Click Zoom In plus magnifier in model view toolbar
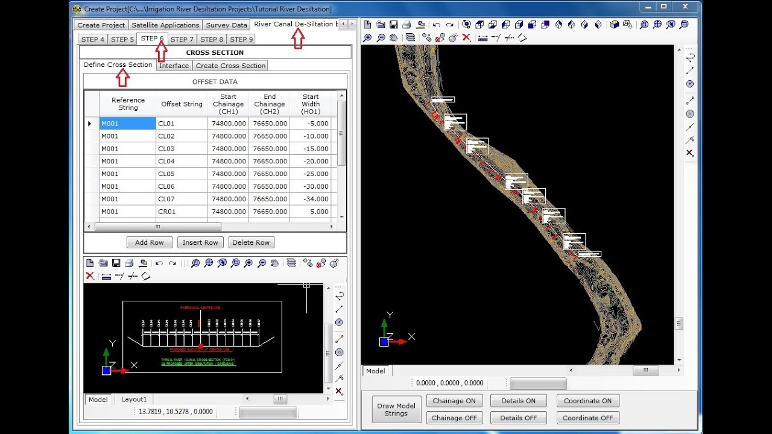Image resolution: width=772 pixels, height=434 pixels. click(x=367, y=37)
